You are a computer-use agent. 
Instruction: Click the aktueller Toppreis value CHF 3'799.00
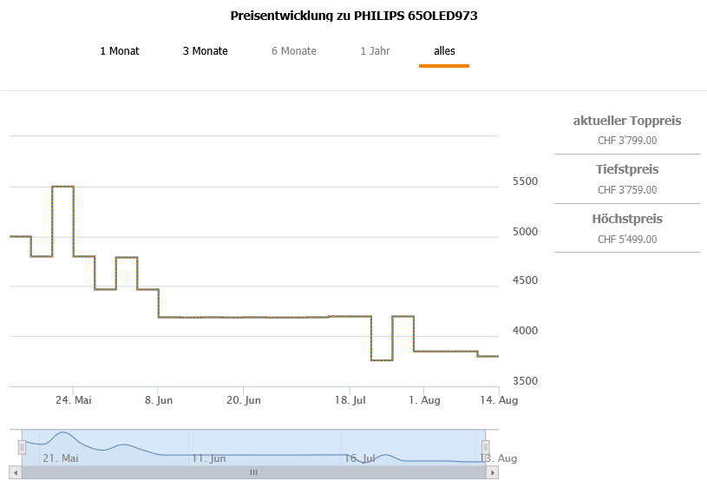627,141
